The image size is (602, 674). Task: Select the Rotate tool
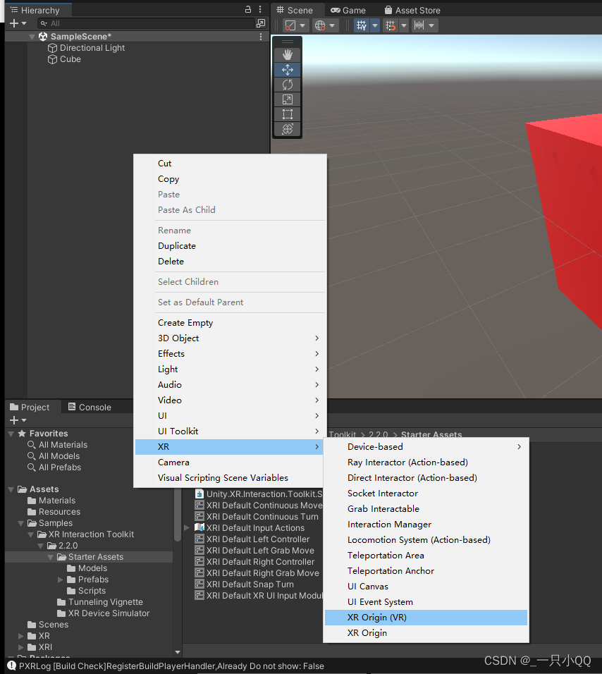288,85
